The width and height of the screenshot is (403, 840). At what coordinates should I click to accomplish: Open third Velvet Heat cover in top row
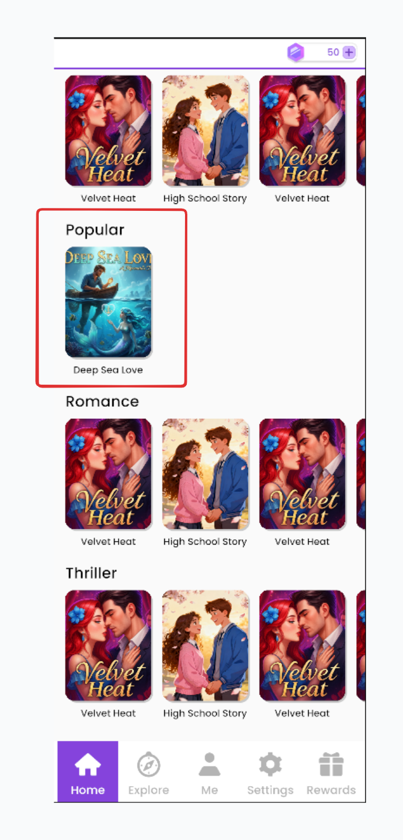pos(302,131)
